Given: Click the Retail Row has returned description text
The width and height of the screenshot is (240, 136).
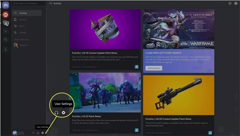Looking at the screenshot, I should (x=105, y=121).
